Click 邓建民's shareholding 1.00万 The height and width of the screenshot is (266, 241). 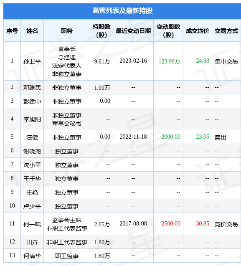point(102,88)
